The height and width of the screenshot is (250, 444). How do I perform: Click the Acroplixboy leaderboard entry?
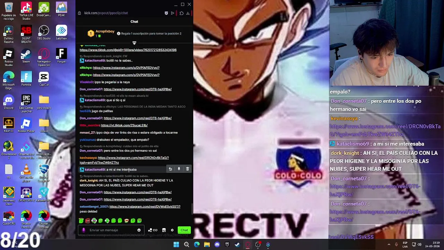[x=101, y=33]
